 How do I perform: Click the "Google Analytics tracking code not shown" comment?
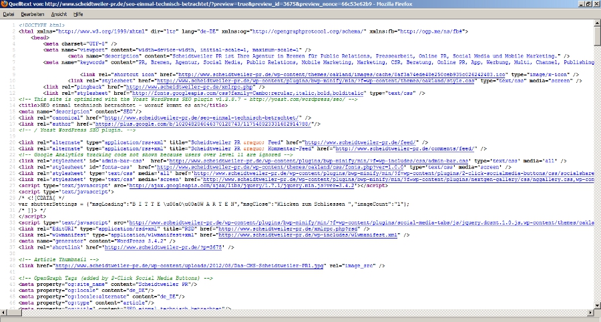(156, 155)
